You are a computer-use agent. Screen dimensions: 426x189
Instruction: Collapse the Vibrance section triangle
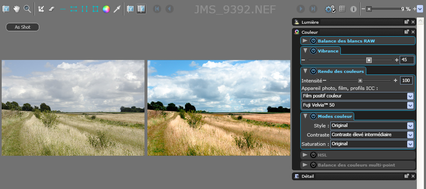305,51
